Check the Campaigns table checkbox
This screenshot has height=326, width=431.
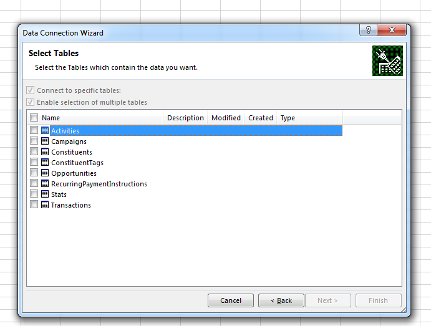34,141
